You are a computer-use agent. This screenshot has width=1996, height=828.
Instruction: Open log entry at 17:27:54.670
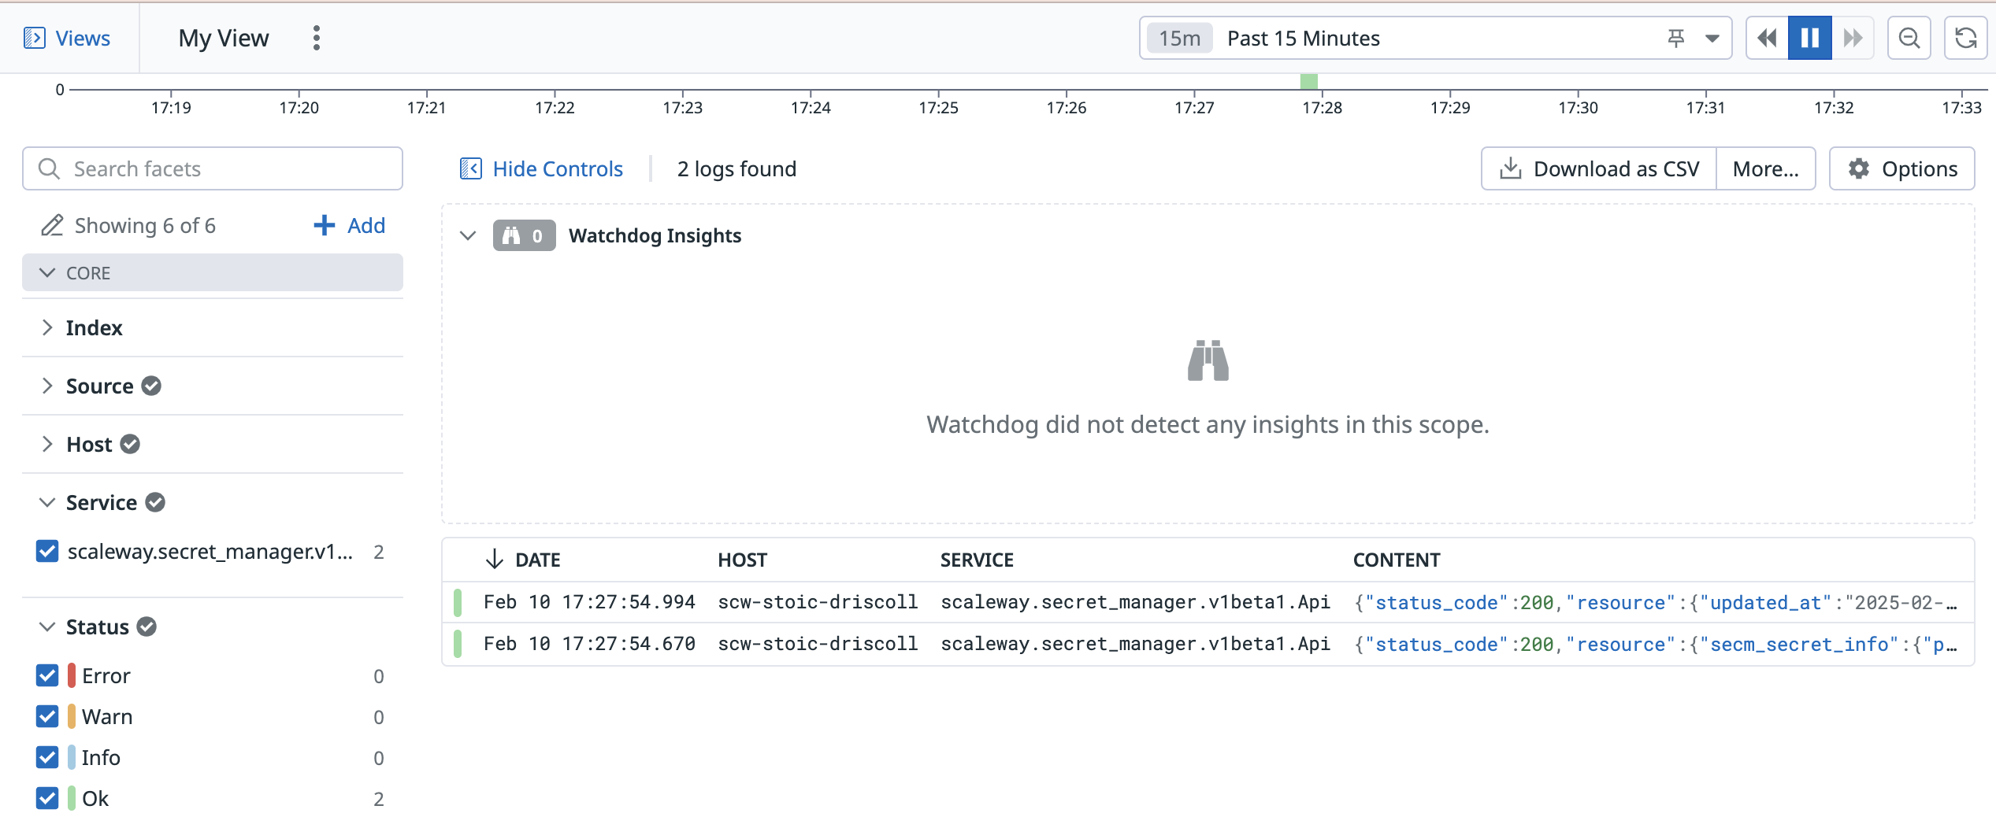(1208, 644)
